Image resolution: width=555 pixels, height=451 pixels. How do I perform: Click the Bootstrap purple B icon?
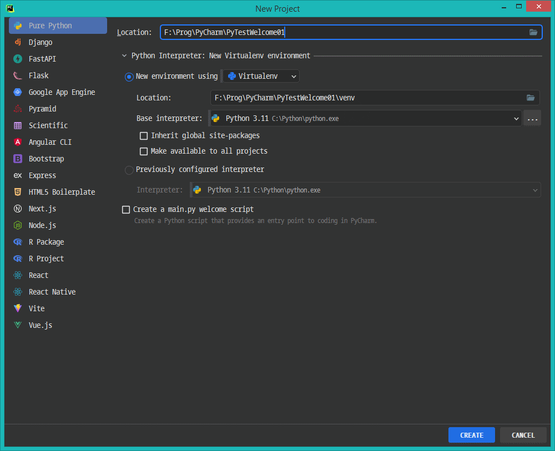(18, 159)
